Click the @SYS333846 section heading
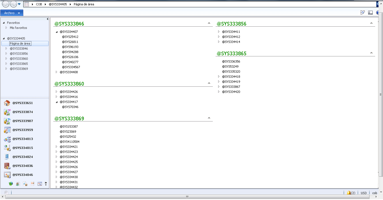 pyautogui.click(x=69, y=24)
